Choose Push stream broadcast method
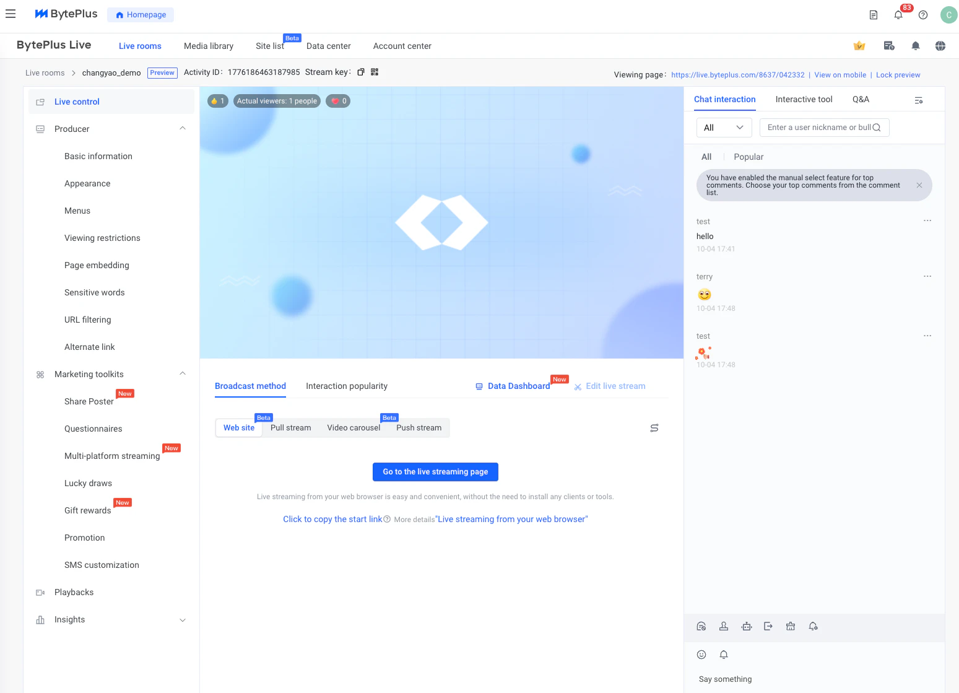The image size is (959, 693). [419, 427]
